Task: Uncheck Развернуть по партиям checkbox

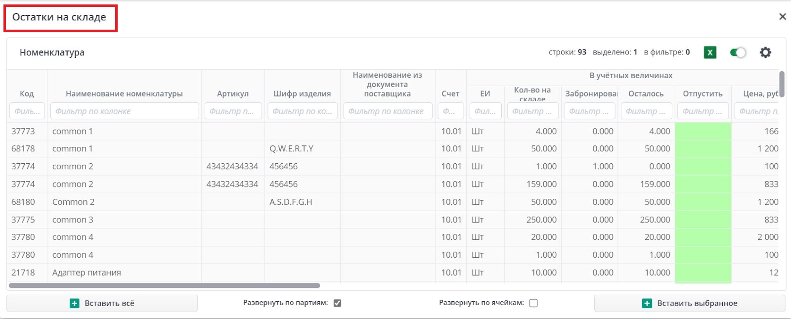Action: coord(337,303)
